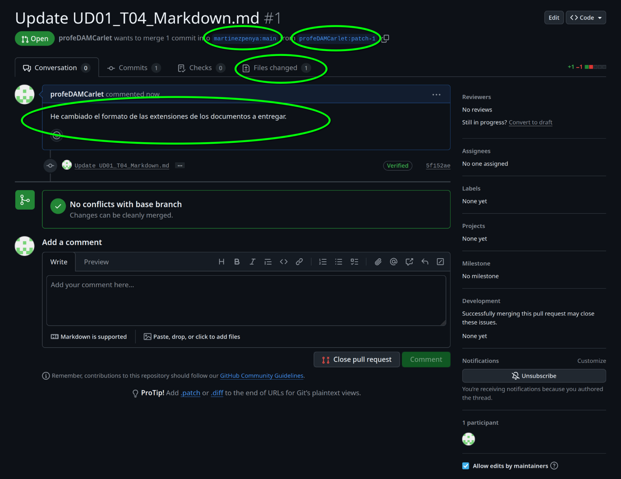Viewport: 621px width, 479px height.
Task: Click into the comment text area
Action: pos(246,301)
